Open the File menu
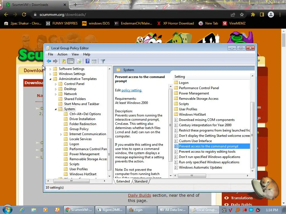Screen dimensions: 286x214 (51, 54)
